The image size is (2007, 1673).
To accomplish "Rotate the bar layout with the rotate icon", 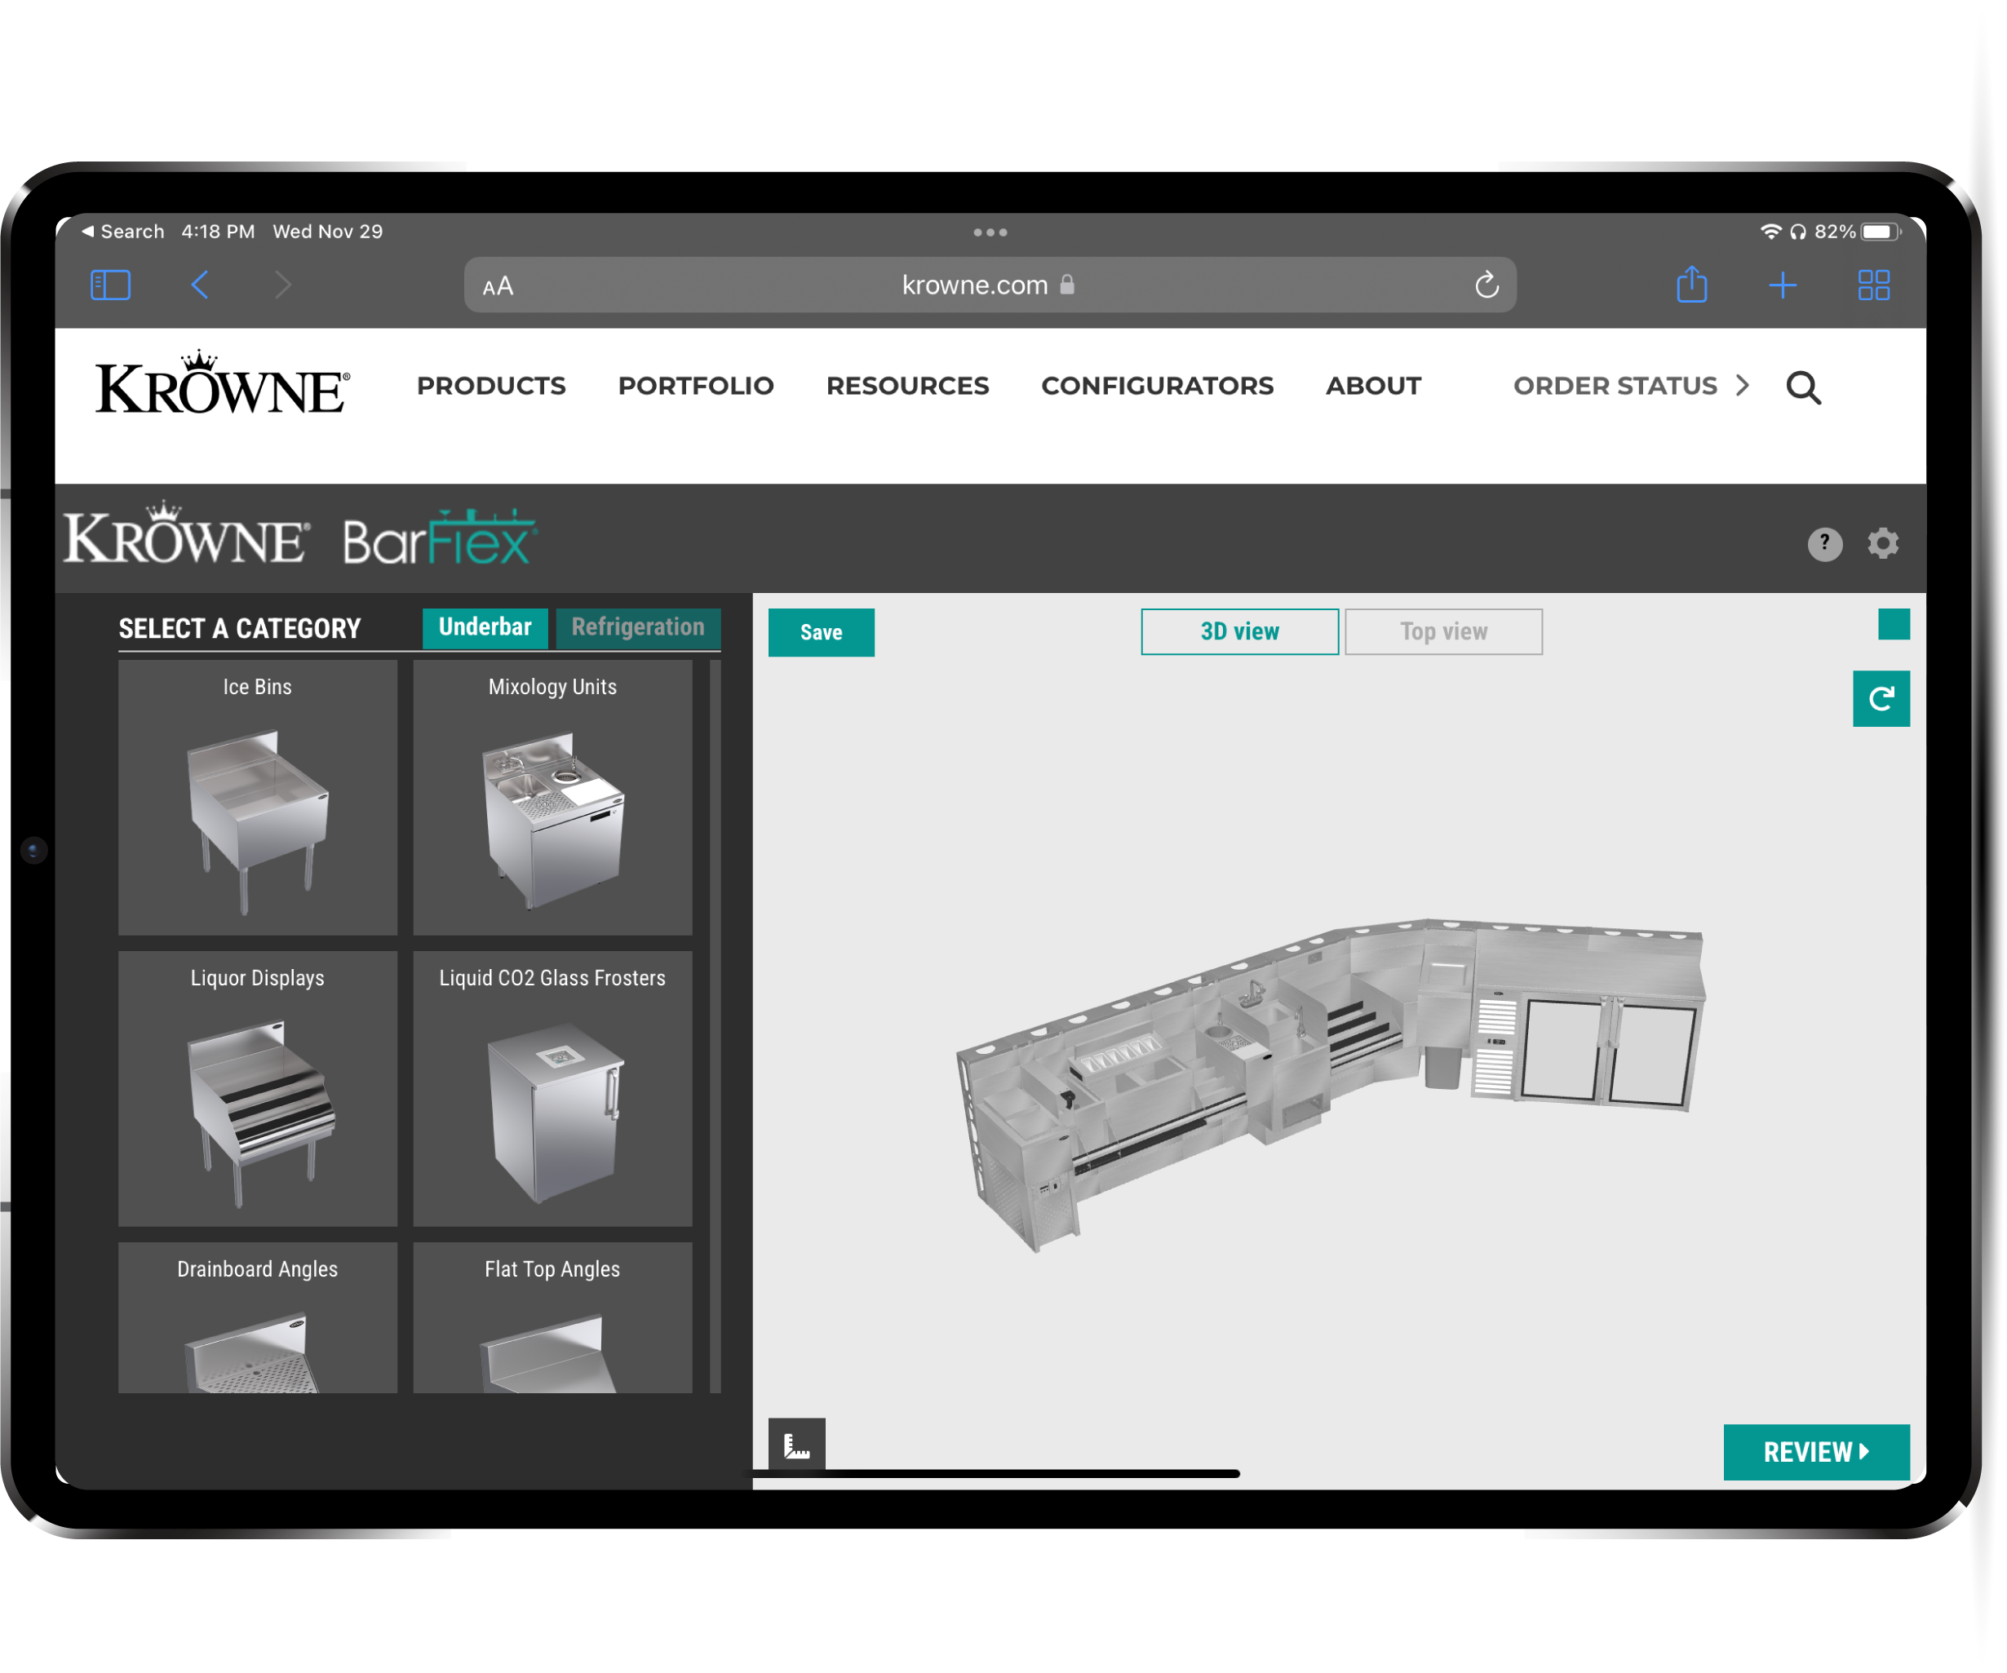I will pyautogui.click(x=1881, y=698).
